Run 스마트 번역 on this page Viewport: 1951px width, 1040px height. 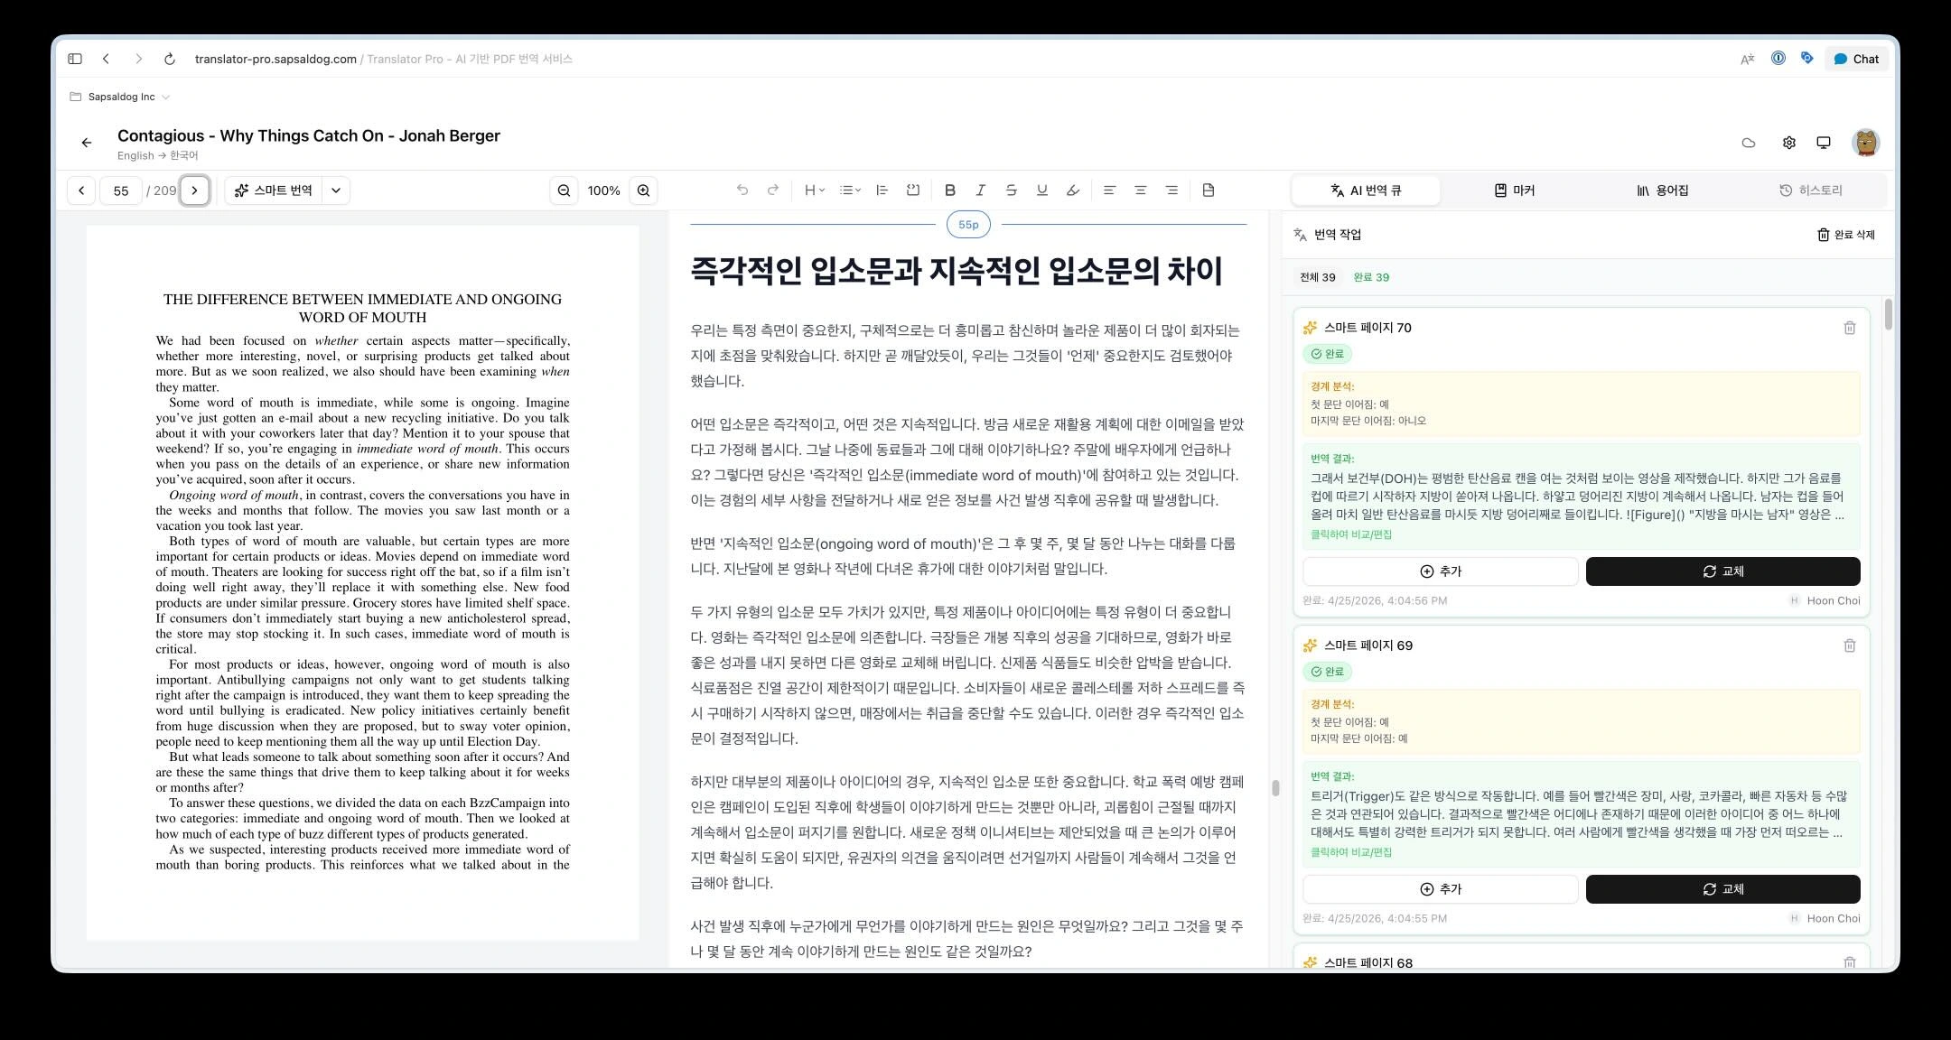pos(273,190)
